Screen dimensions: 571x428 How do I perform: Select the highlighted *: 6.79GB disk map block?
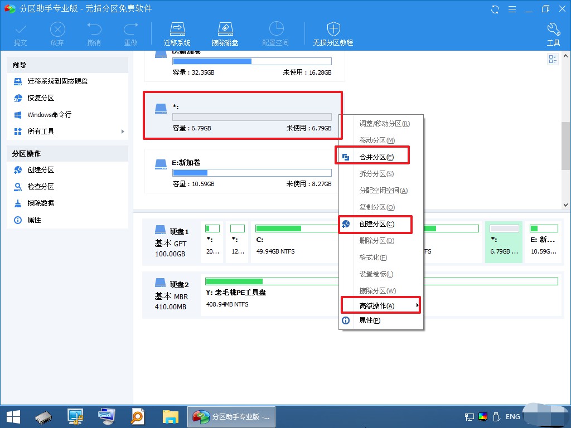(x=504, y=242)
